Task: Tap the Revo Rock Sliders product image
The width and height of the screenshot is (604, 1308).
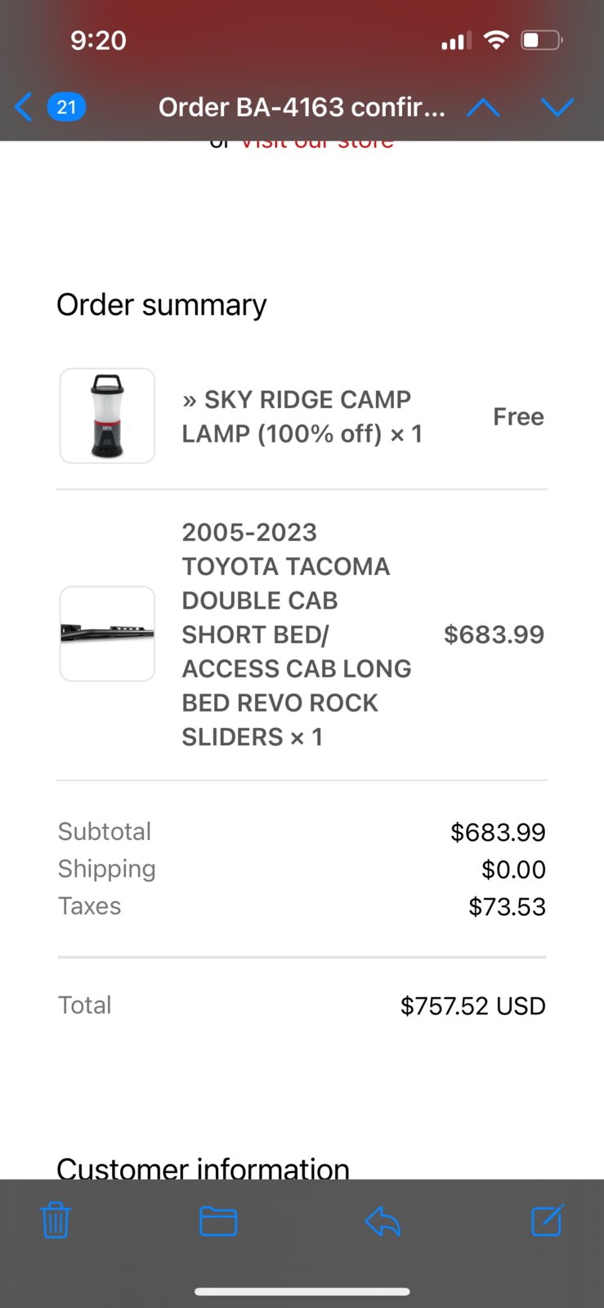Action: coord(107,634)
